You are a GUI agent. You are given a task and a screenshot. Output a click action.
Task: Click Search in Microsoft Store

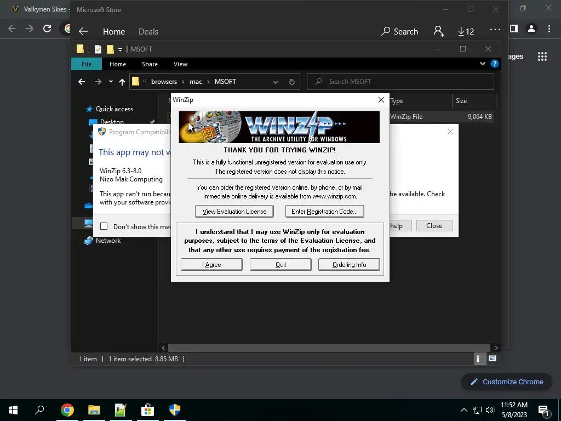click(x=399, y=31)
